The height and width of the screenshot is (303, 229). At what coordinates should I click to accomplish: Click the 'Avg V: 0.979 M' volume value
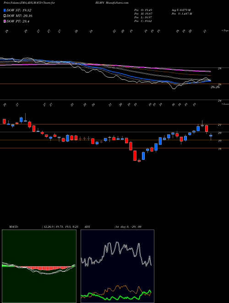coord(180,10)
